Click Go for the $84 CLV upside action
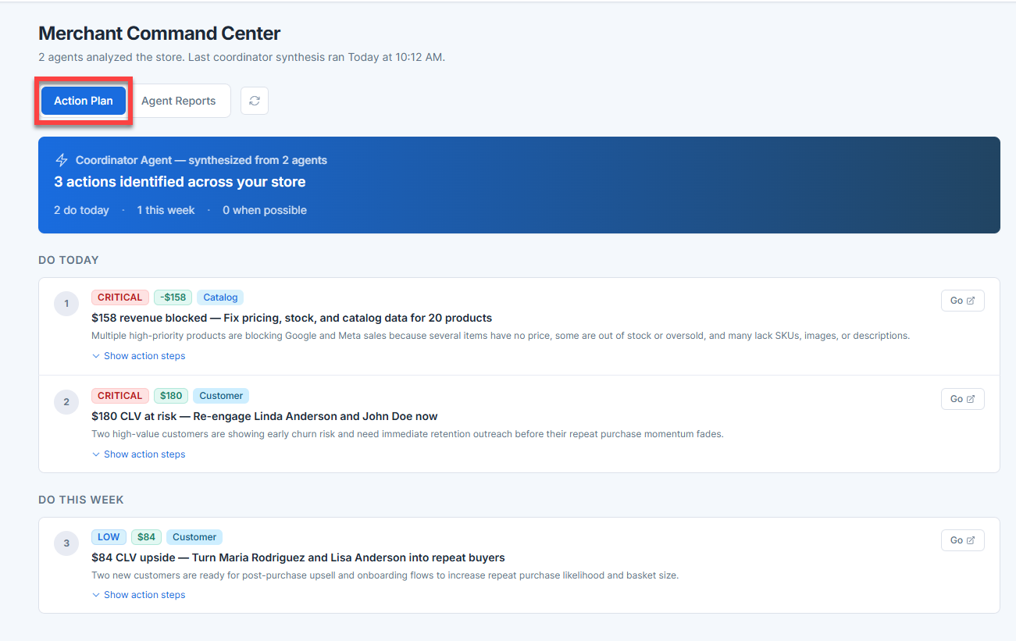 point(962,540)
